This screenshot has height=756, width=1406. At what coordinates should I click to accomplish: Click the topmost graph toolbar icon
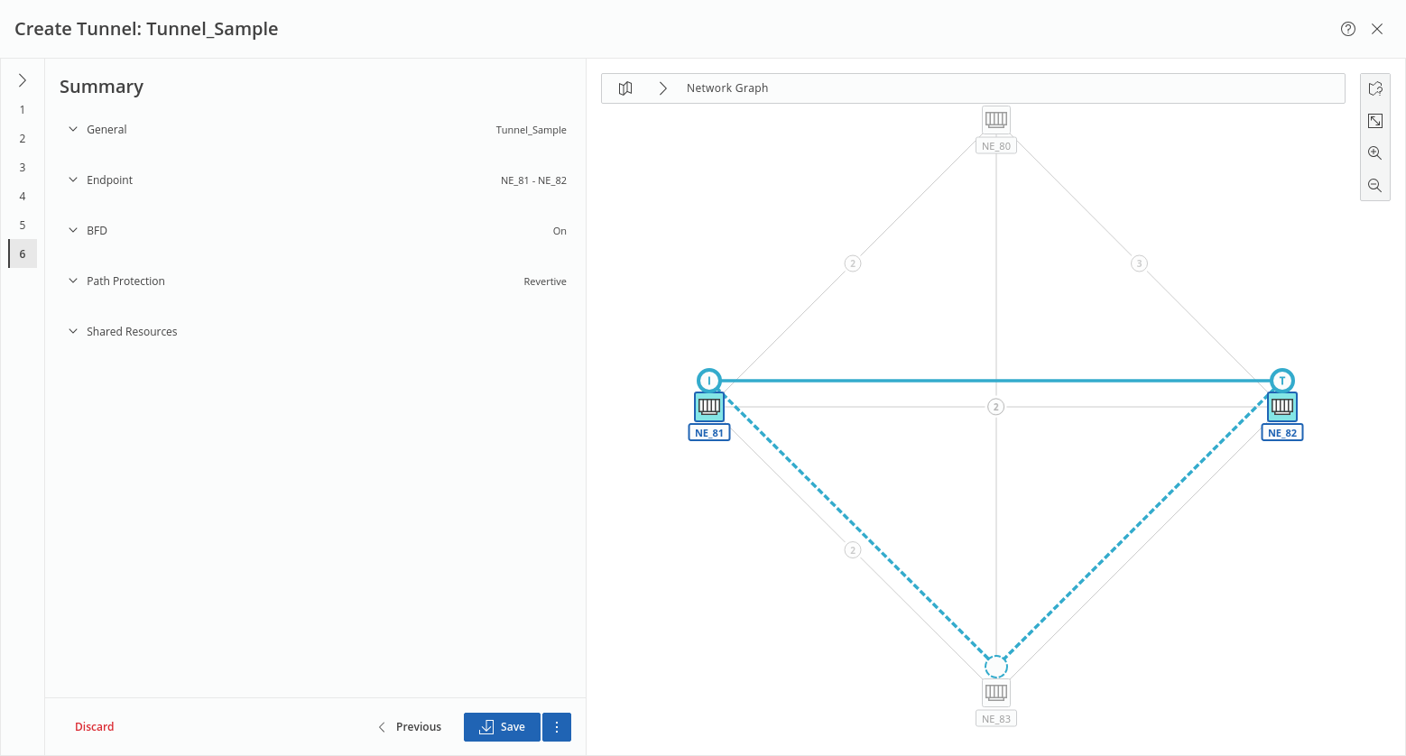pos(1374,88)
